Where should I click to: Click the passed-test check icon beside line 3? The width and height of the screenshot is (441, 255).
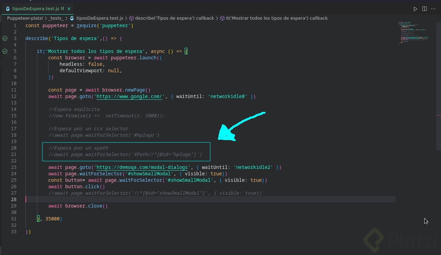coord(5,38)
